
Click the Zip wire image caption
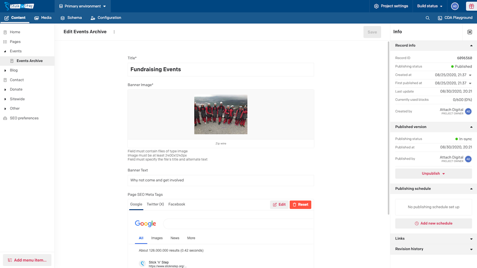click(x=221, y=143)
